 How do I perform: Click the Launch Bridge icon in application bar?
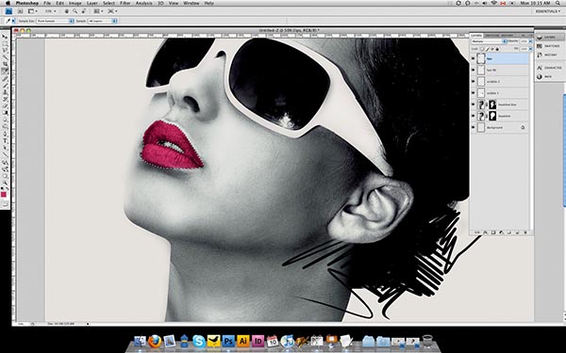tap(20, 11)
